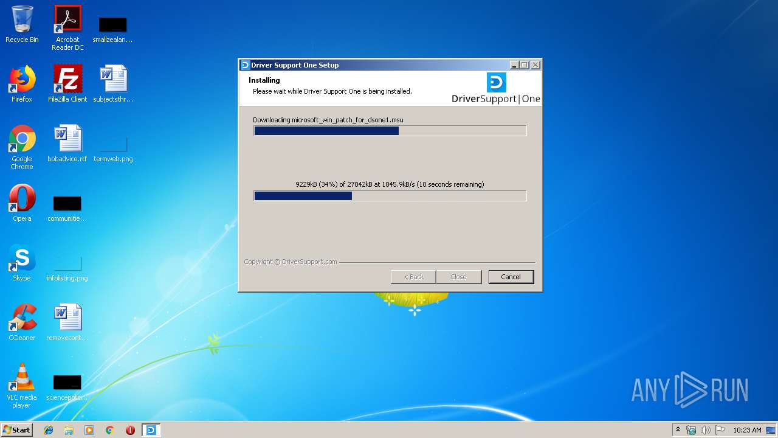Open the Action Center flag icon

[x=720, y=430]
